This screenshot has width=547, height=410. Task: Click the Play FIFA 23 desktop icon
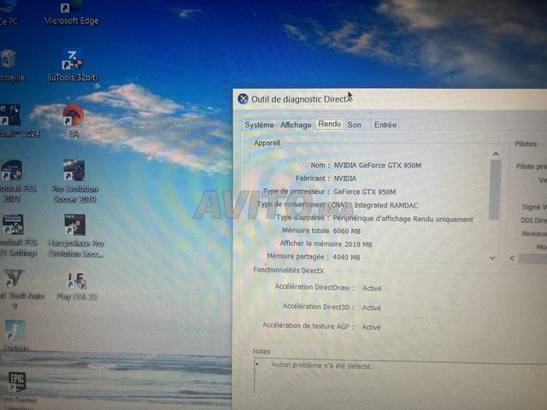click(x=76, y=281)
